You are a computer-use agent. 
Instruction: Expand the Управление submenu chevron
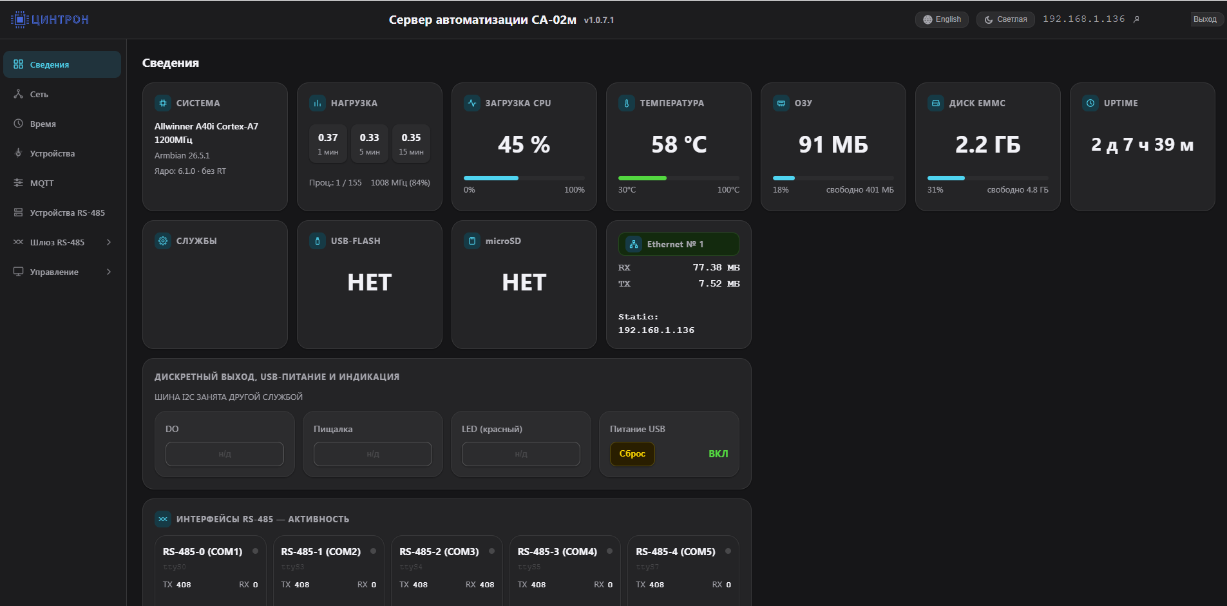coord(109,272)
